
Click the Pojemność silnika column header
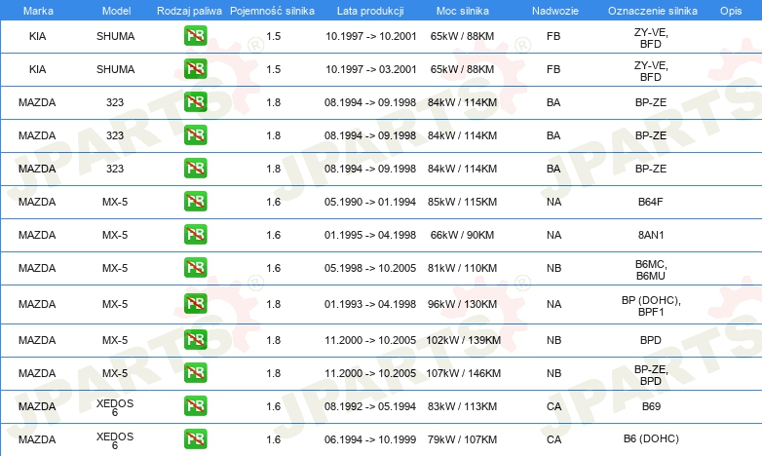(x=272, y=11)
